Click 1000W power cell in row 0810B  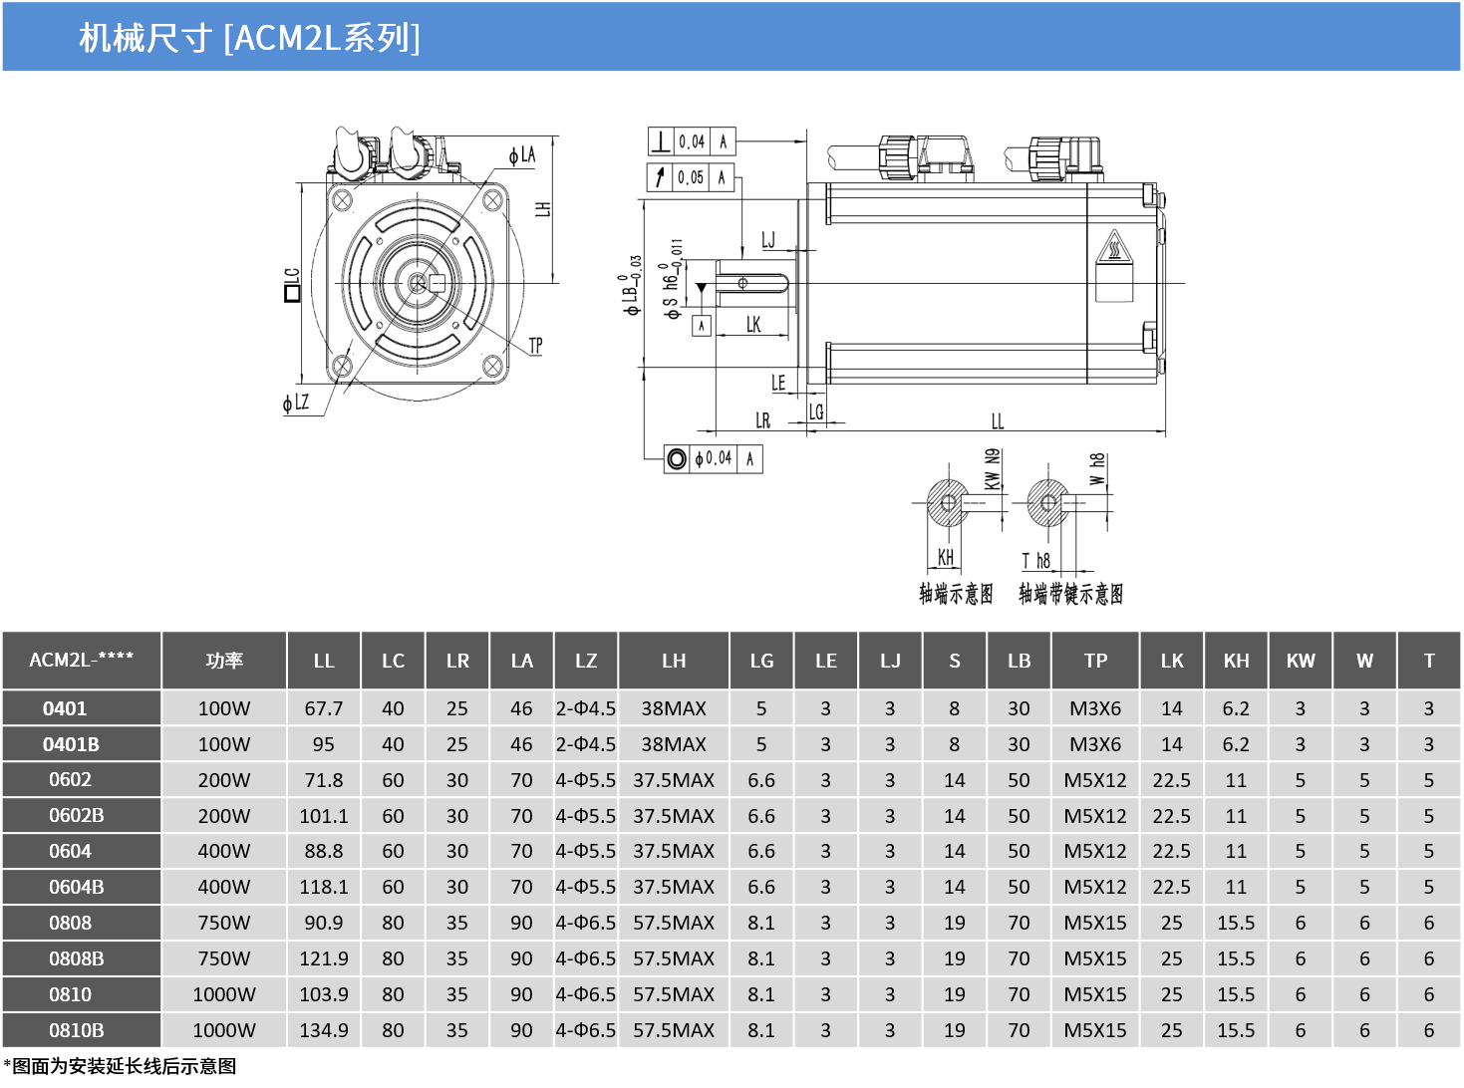[x=224, y=1030]
